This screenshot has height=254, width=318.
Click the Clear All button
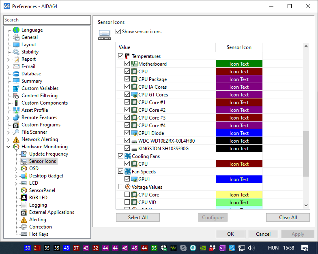click(x=288, y=217)
